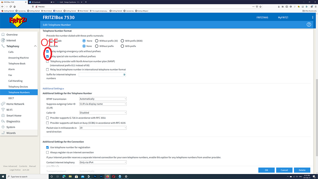Viewport: 318px width, 179px height.
Task: Select Country code None radio button
Action: click(84, 41)
